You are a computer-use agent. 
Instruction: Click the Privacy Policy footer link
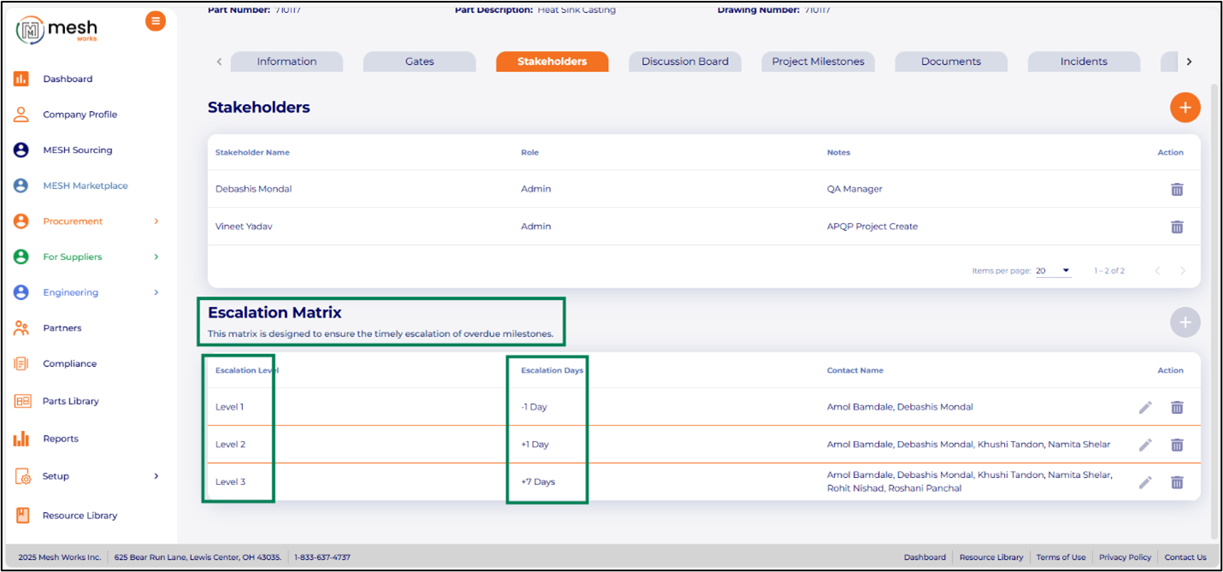pyautogui.click(x=1125, y=557)
